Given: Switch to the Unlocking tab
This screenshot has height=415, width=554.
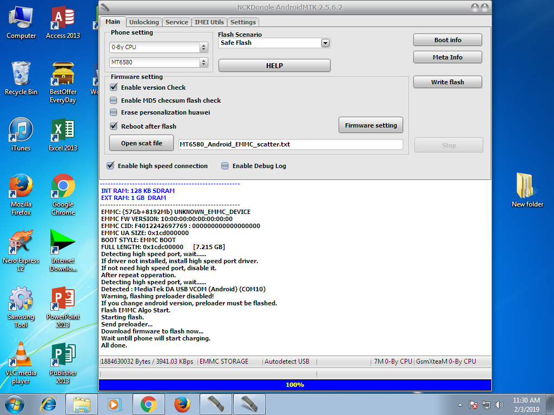Looking at the screenshot, I should (x=144, y=22).
